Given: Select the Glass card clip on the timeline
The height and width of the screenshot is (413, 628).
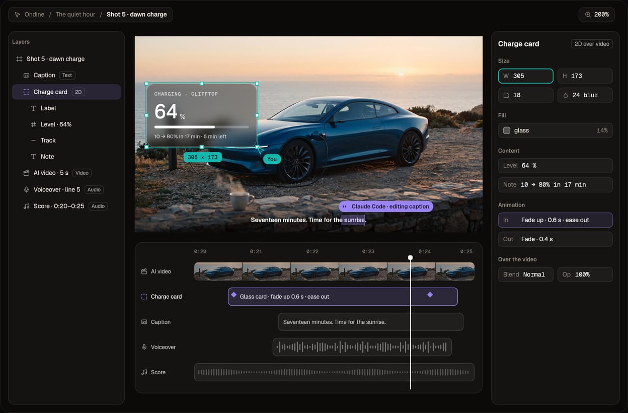Looking at the screenshot, I should [x=343, y=297].
